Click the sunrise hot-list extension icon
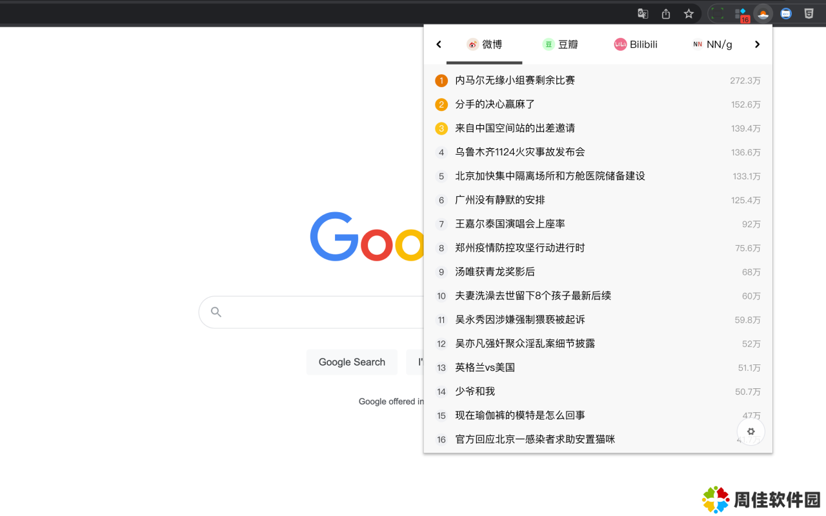 pyautogui.click(x=763, y=14)
